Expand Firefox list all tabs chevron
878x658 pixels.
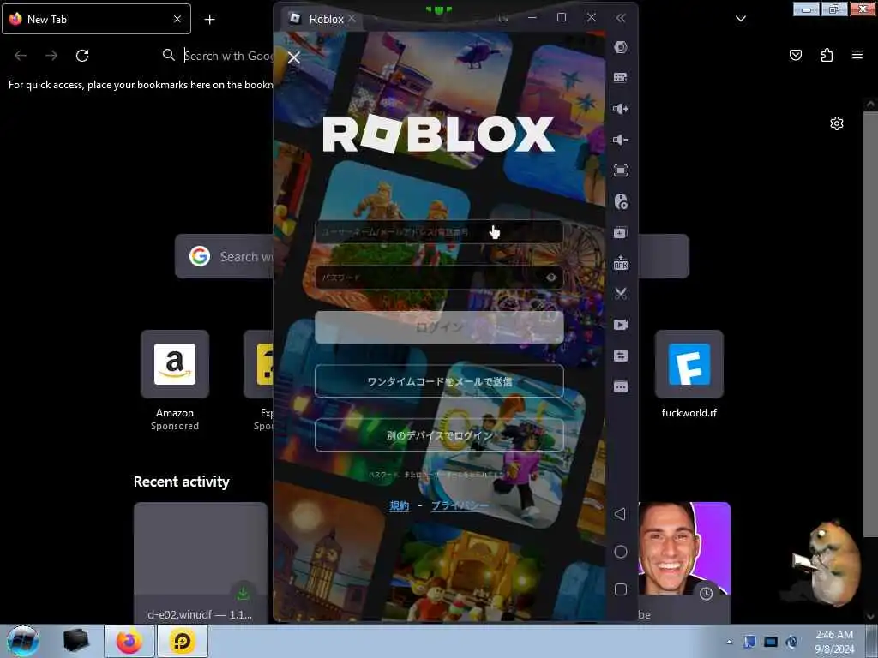click(740, 19)
